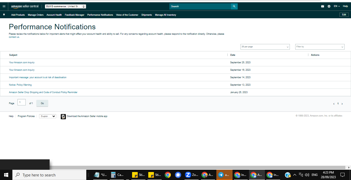Open Account Health menu item
Viewport: 351px width, 180px height.
(x=54, y=15)
